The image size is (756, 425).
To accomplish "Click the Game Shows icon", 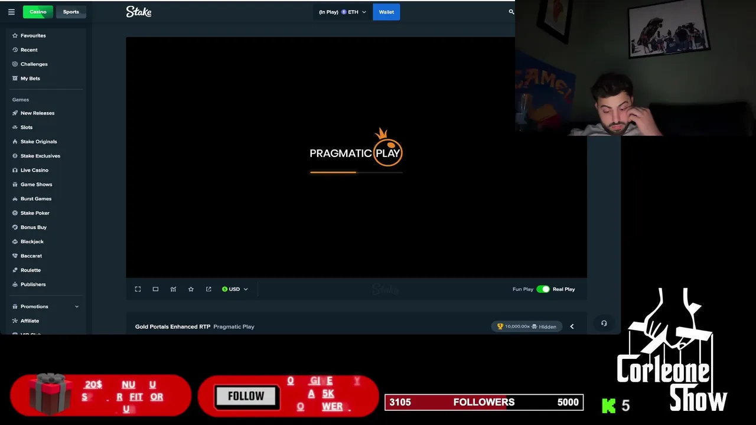I will pos(15,184).
